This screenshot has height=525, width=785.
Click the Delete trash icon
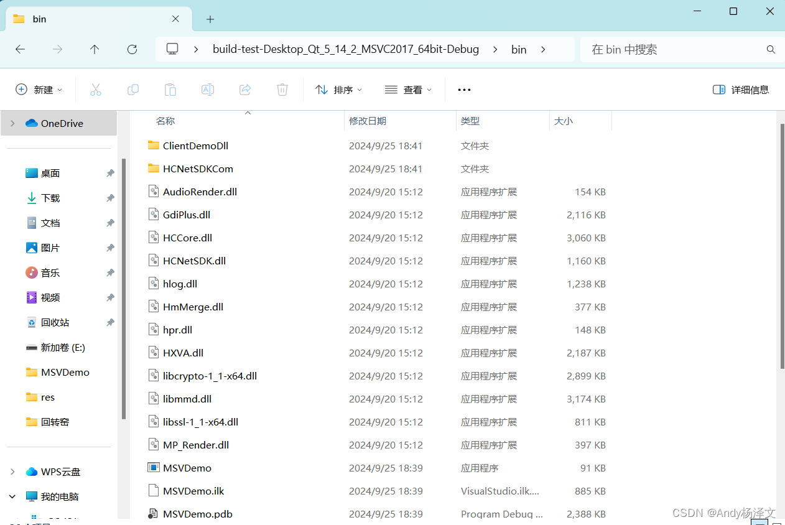(282, 90)
